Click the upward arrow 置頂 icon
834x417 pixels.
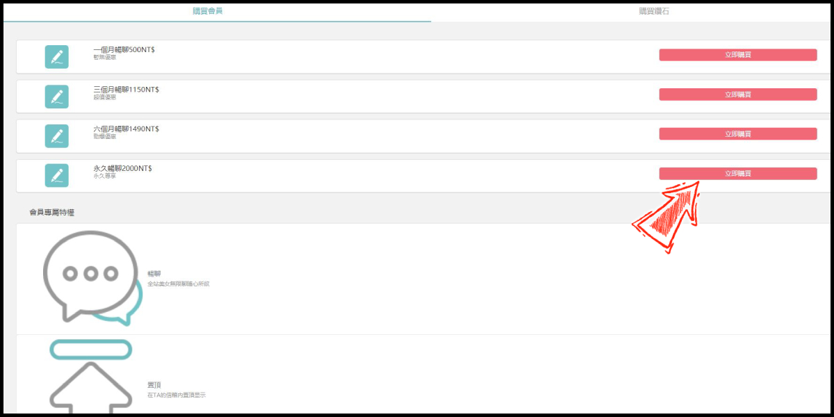pos(91,376)
